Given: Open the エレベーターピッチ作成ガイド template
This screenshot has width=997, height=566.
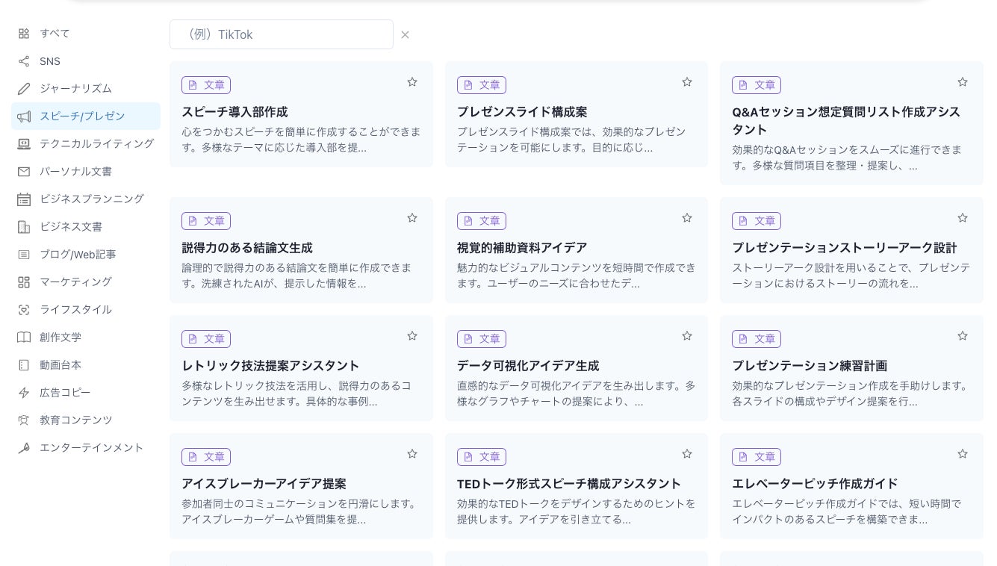Looking at the screenshot, I should point(815,484).
